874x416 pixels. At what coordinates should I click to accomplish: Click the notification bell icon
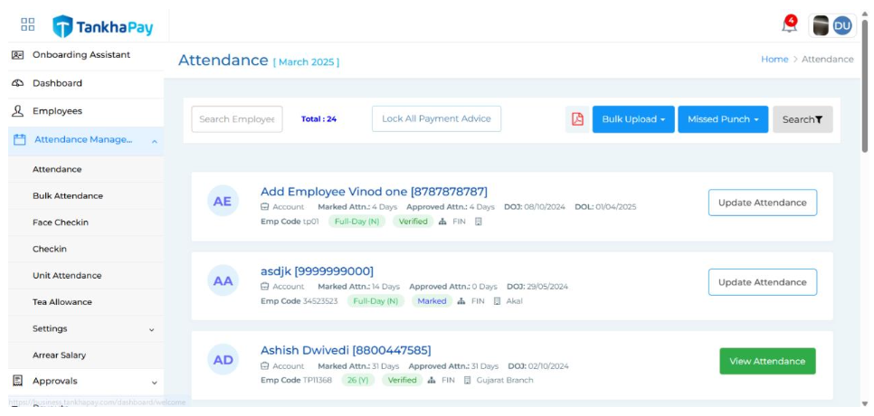[789, 26]
